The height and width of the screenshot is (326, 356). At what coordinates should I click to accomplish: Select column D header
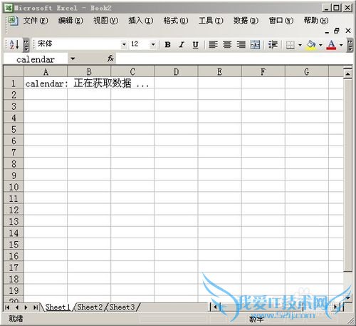(x=176, y=71)
